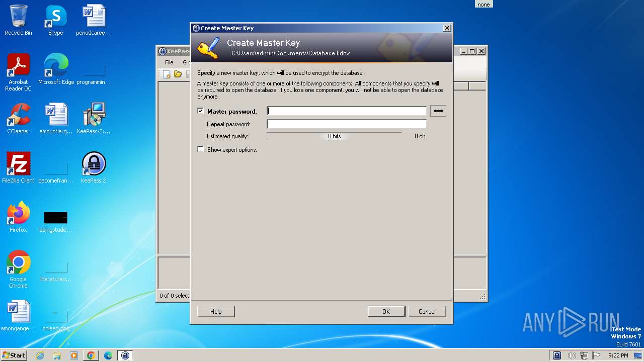The image size is (644, 362).
Task: Click Open database folder icon in KeePass
Action: [x=178, y=74]
